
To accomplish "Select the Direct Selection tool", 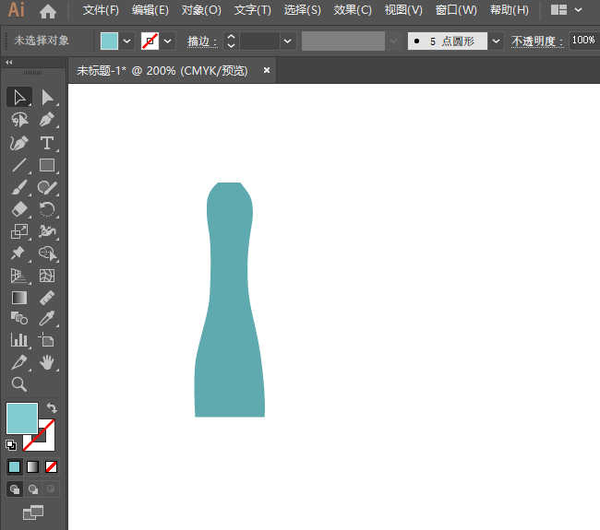I will point(47,97).
